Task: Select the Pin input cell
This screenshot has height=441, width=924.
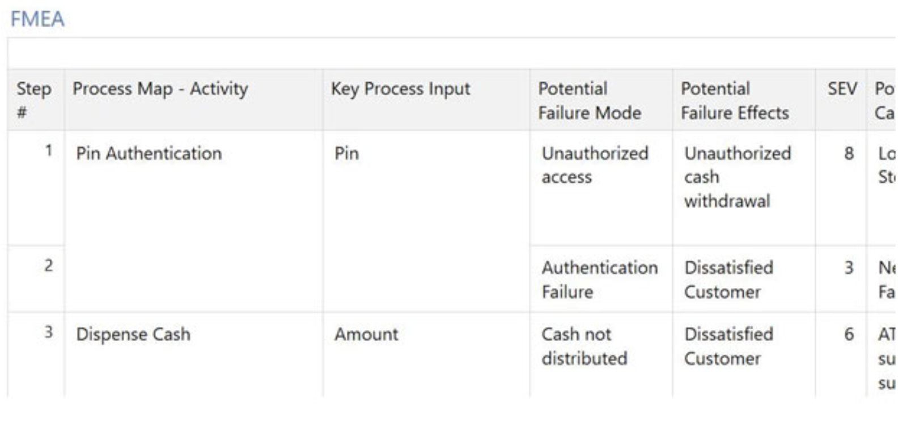Action: tap(346, 153)
